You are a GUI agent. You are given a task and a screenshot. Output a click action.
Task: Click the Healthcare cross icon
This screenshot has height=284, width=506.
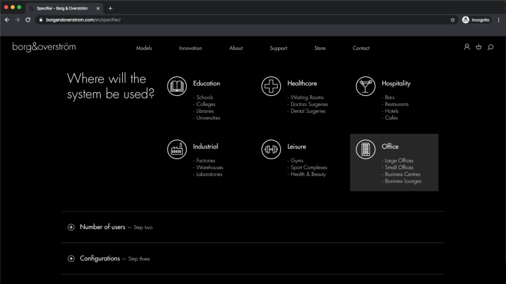(x=271, y=86)
